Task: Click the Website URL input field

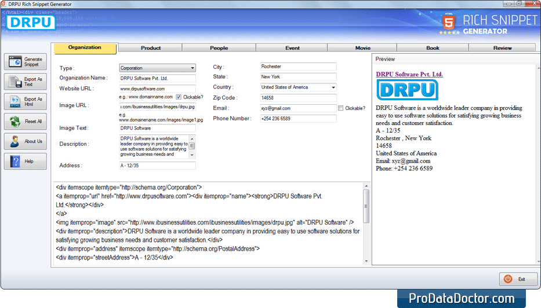Action: point(158,89)
